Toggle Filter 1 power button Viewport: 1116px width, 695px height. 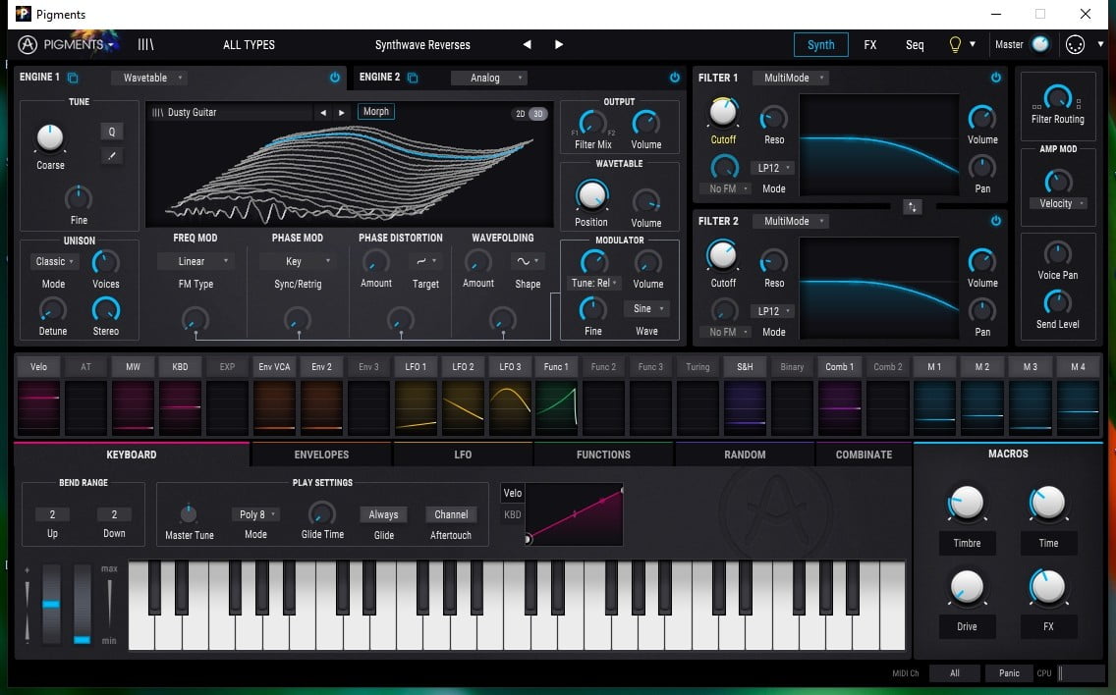[996, 78]
